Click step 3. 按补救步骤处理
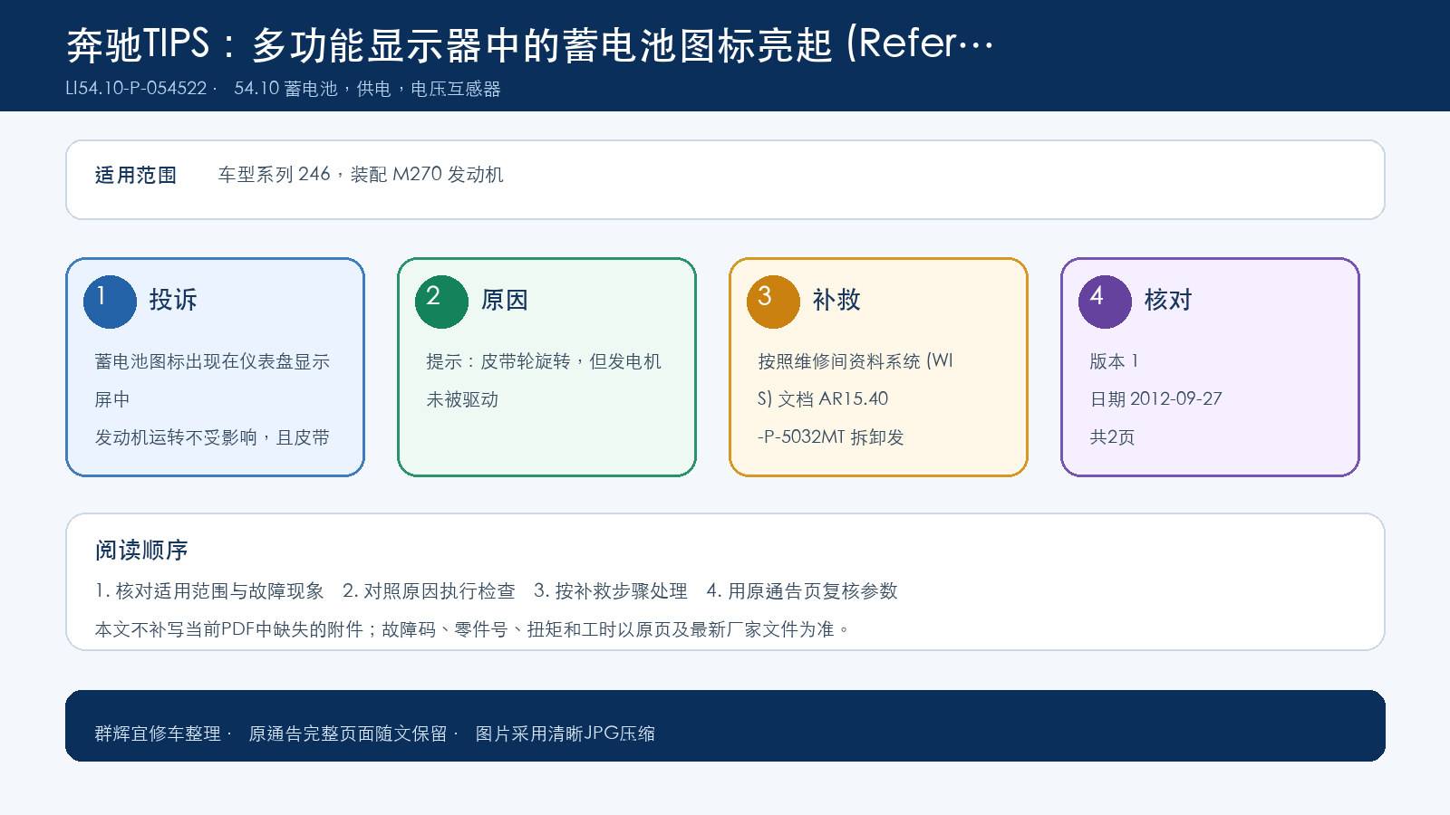1450x815 pixels. (x=611, y=591)
